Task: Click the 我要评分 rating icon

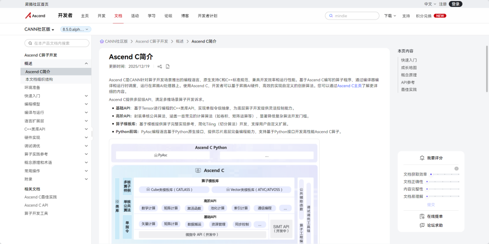Action: (x=422, y=158)
